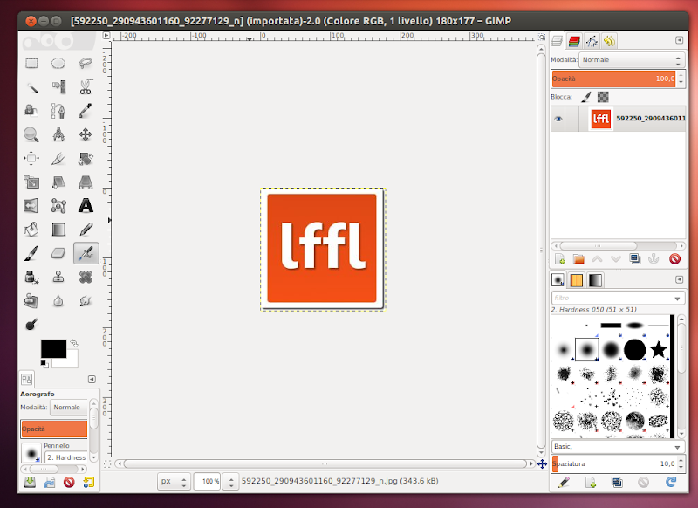Open the px unit selector

click(x=174, y=481)
